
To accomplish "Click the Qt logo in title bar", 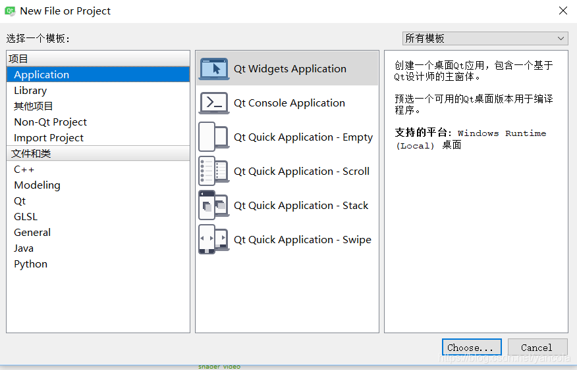I will (x=10, y=11).
